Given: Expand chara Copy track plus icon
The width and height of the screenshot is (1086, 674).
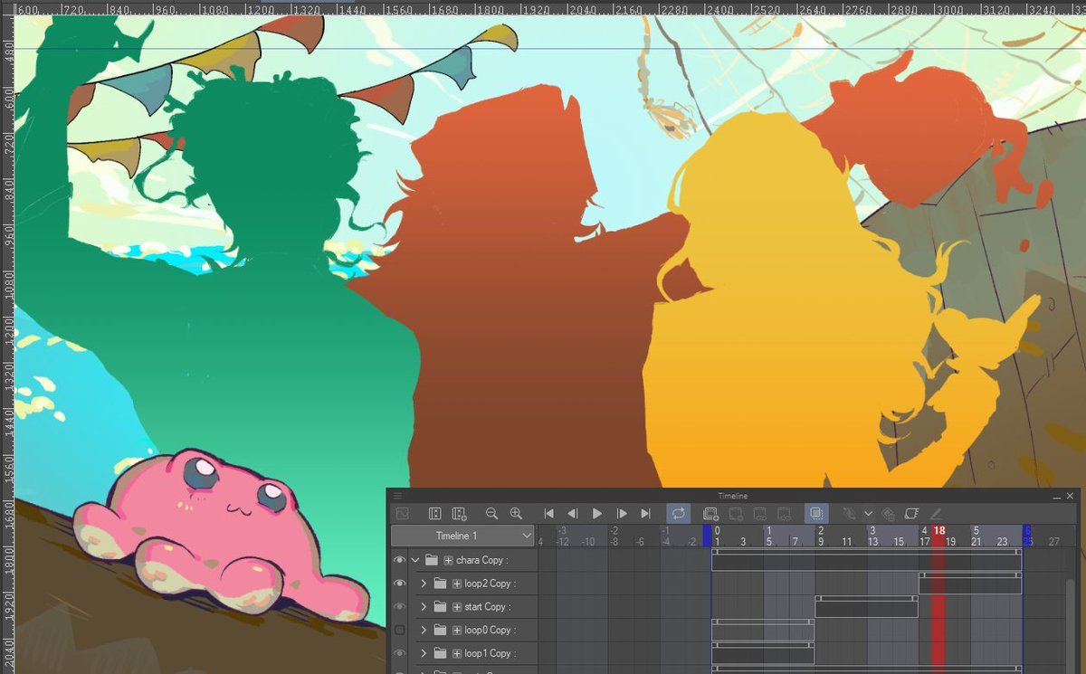Looking at the screenshot, I should coord(448,560).
